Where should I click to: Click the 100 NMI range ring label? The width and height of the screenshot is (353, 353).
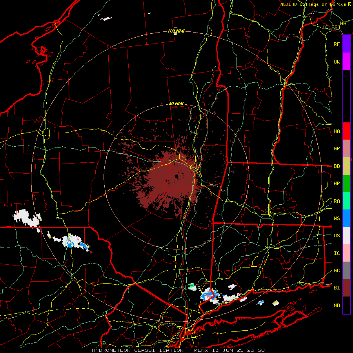click(176, 31)
